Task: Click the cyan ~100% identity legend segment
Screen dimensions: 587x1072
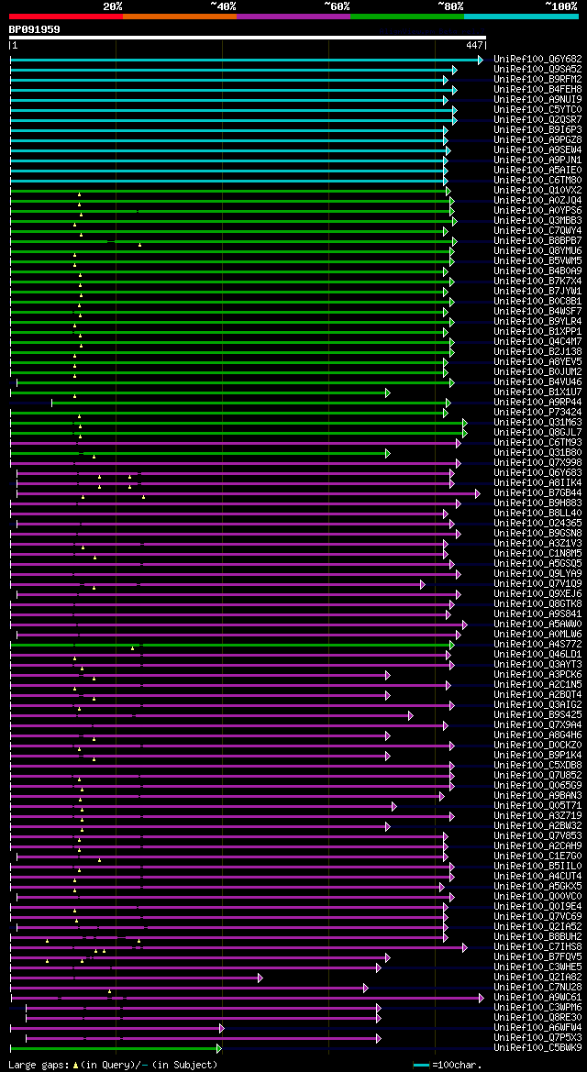Action: pos(521,16)
